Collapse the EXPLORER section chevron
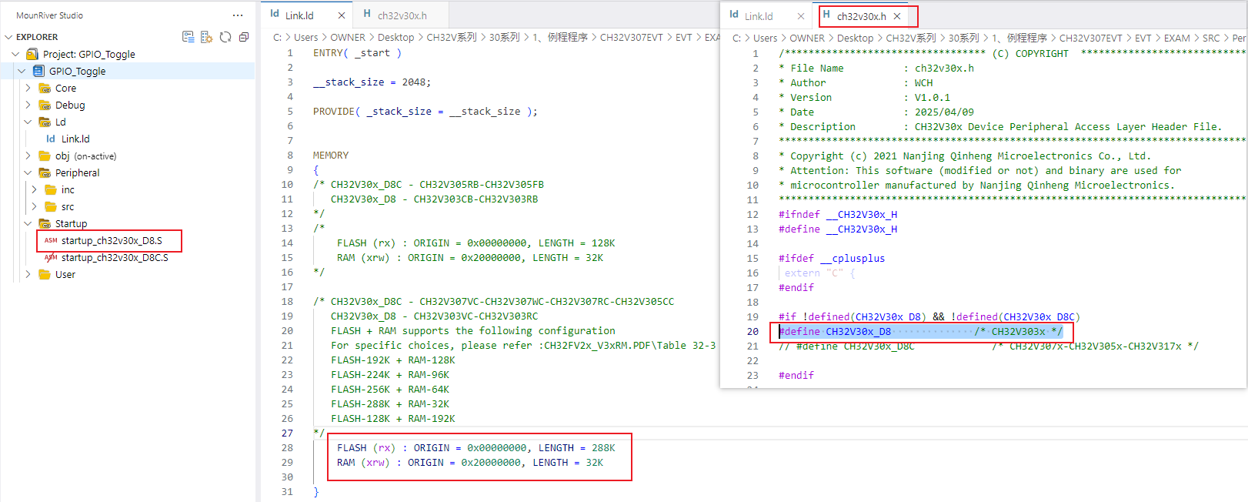The width and height of the screenshot is (1248, 502). click(x=8, y=37)
